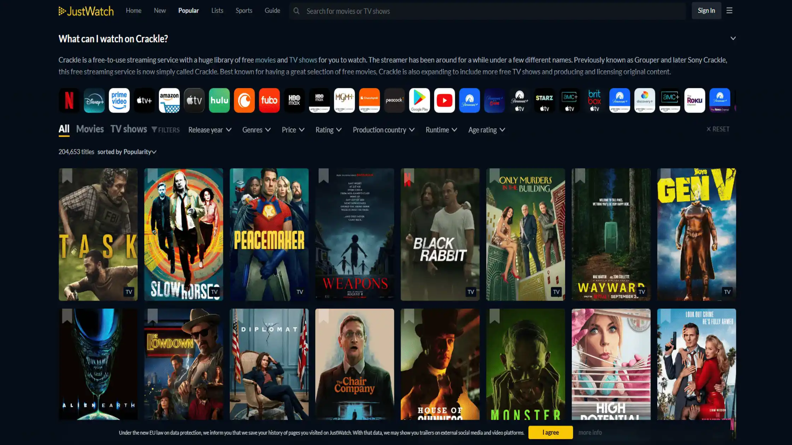792x445 pixels.
Task: Go to the Sports section
Action: pos(244,10)
